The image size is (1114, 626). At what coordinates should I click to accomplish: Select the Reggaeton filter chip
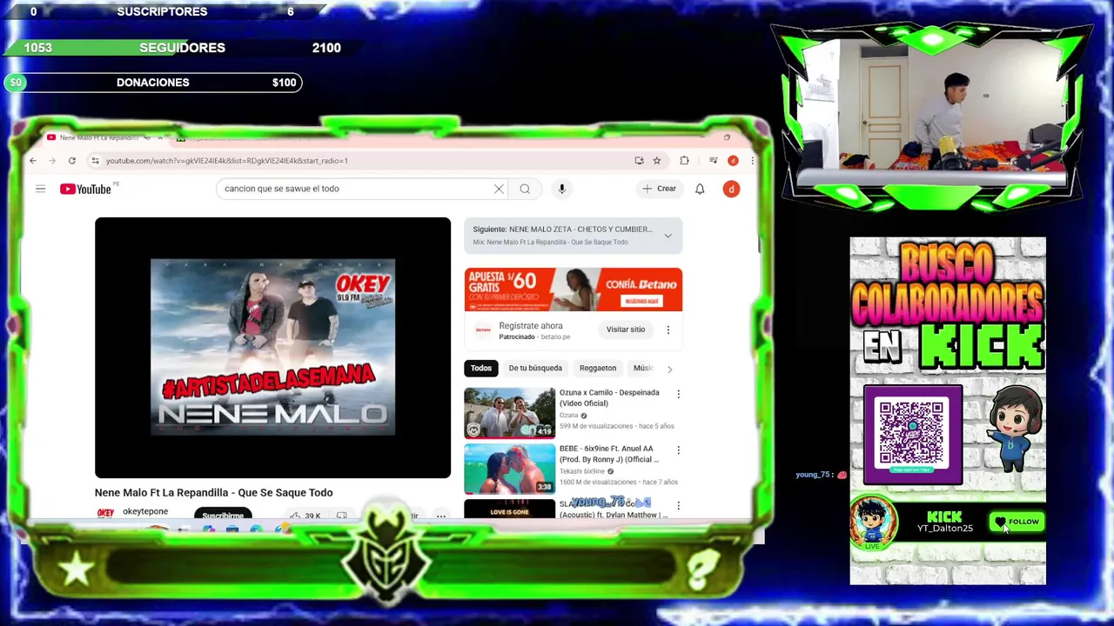point(598,369)
